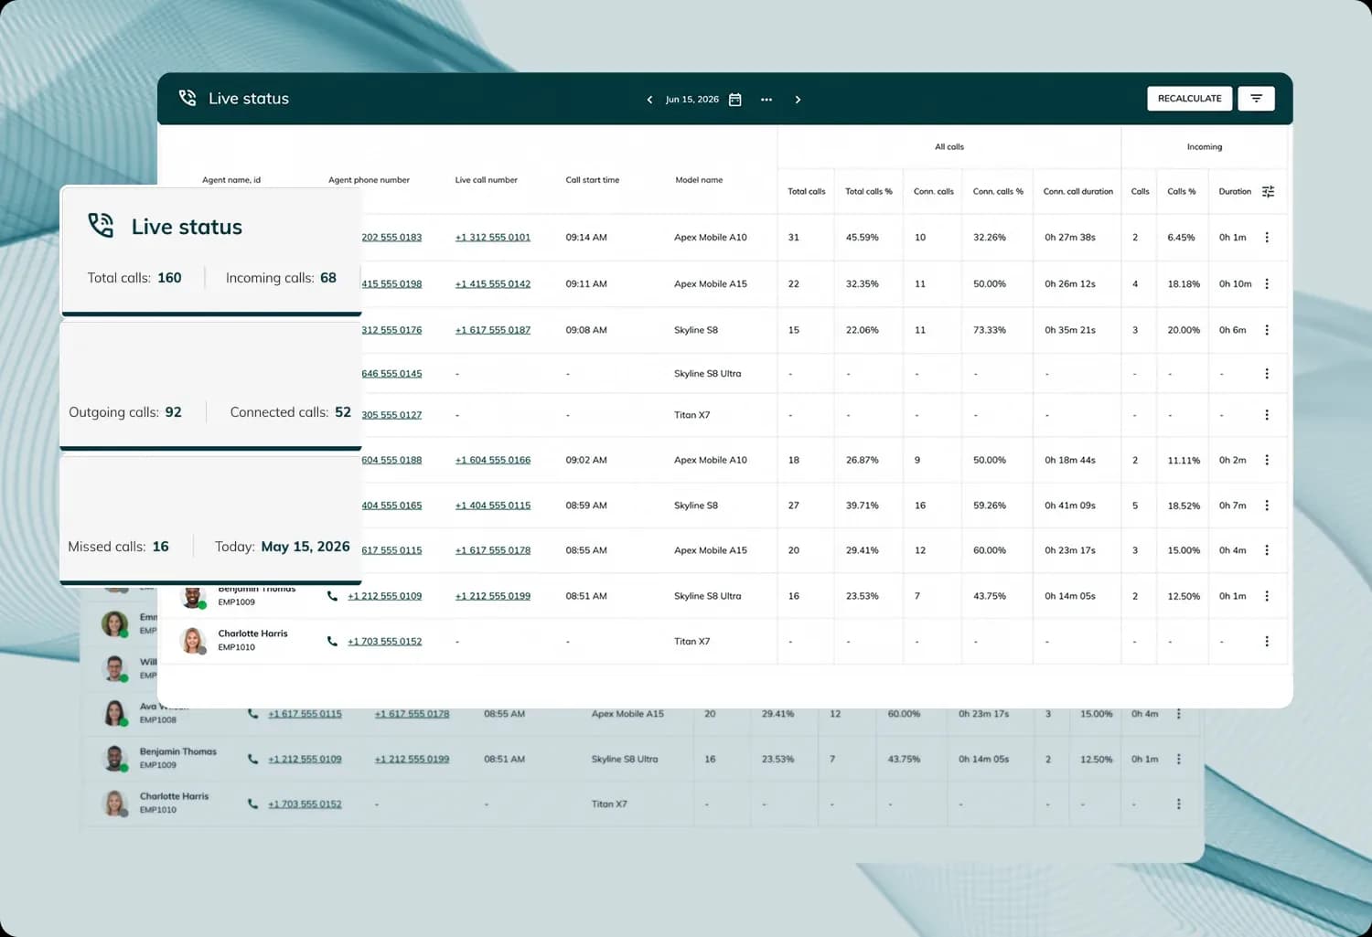Click the Model name column header
The image size is (1372, 937).
point(699,180)
